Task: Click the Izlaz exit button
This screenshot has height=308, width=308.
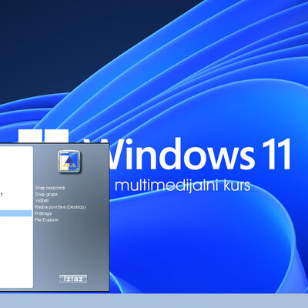Action: 73,279
